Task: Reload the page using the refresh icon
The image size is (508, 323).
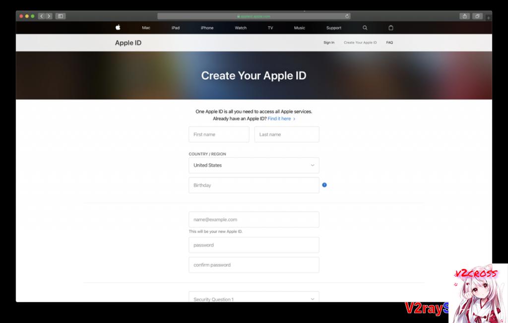Action: (x=347, y=16)
